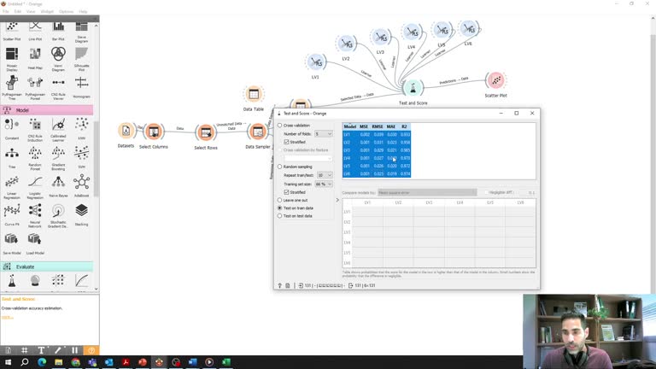This screenshot has width=656, height=369.
Task: Choose Cross validation sampling option
Action: pyautogui.click(x=280, y=126)
